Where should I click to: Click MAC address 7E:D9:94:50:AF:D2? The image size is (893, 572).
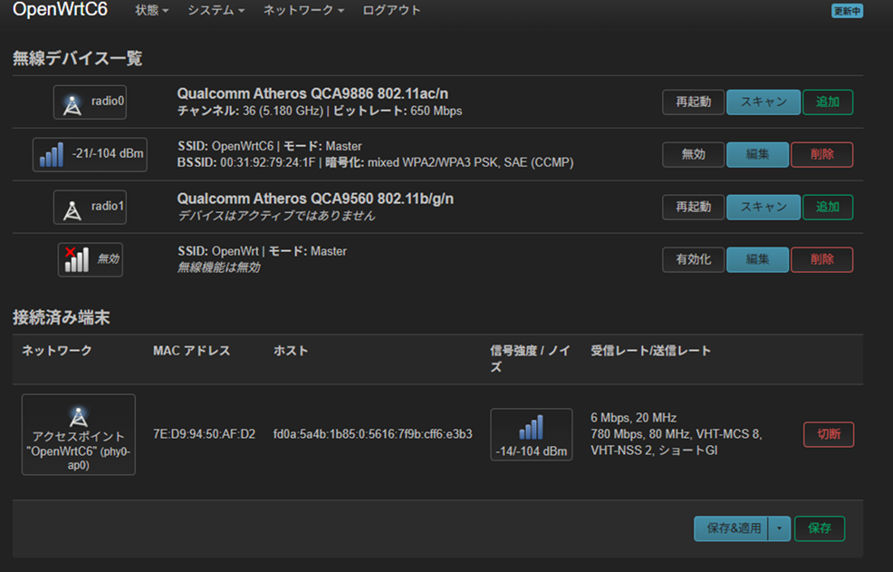(x=204, y=434)
